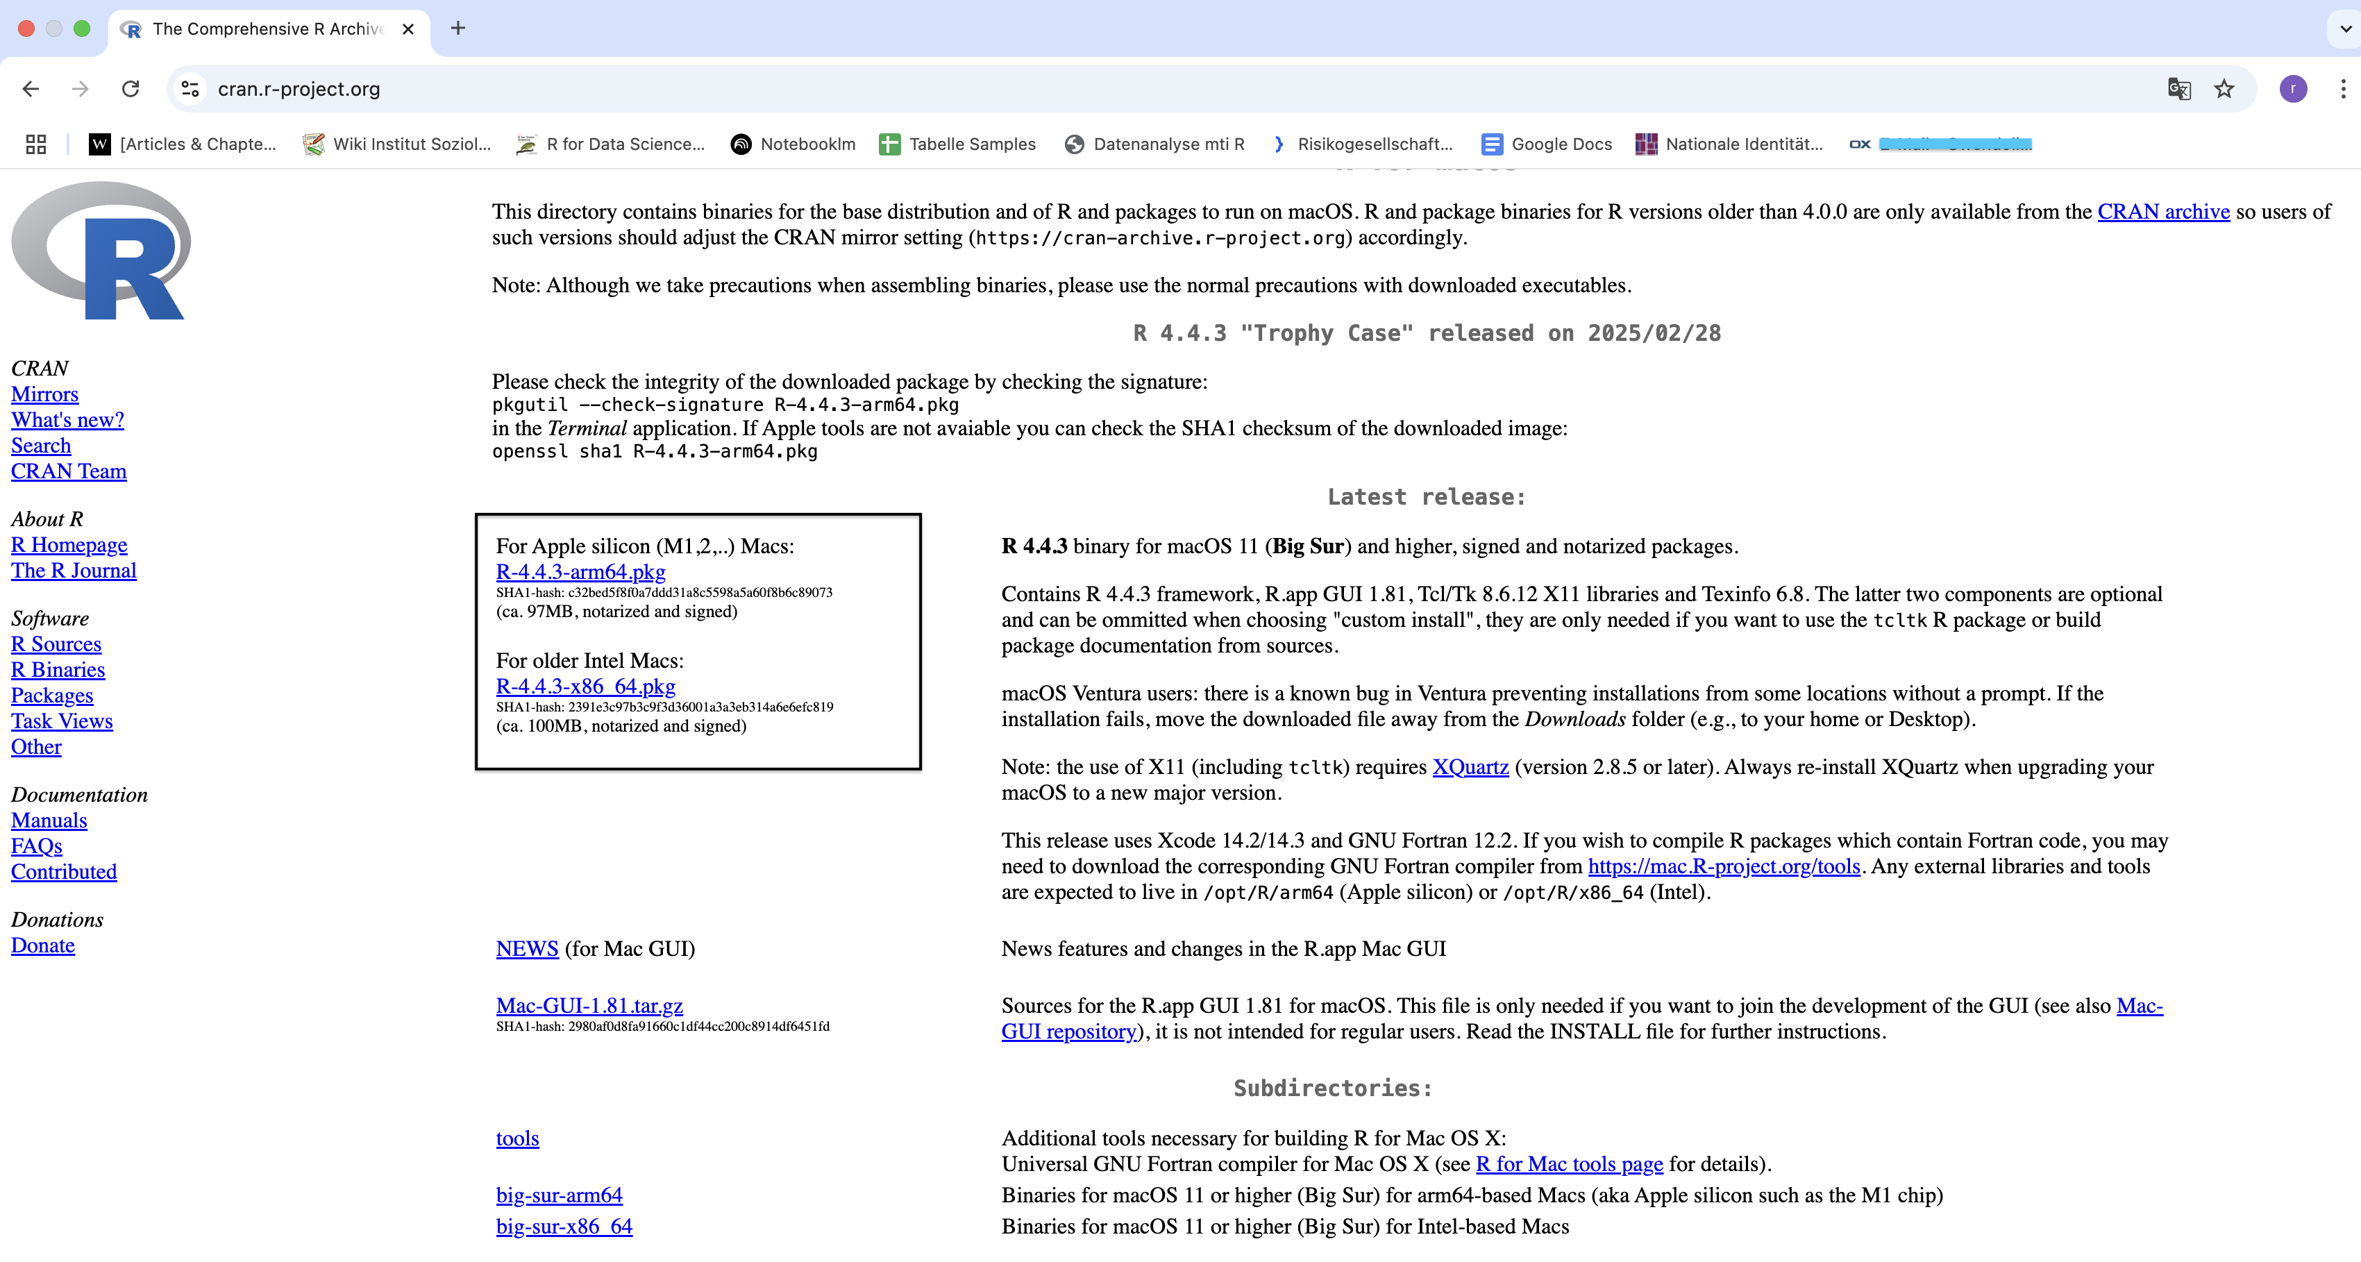This screenshot has height=1262, width=2361.
Task: Open the OX mail bookmark
Action: [x=1940, y=144]
